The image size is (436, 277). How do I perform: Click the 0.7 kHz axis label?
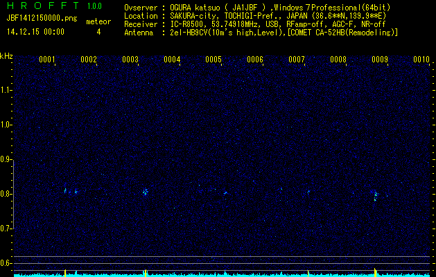tap(6, 229)
